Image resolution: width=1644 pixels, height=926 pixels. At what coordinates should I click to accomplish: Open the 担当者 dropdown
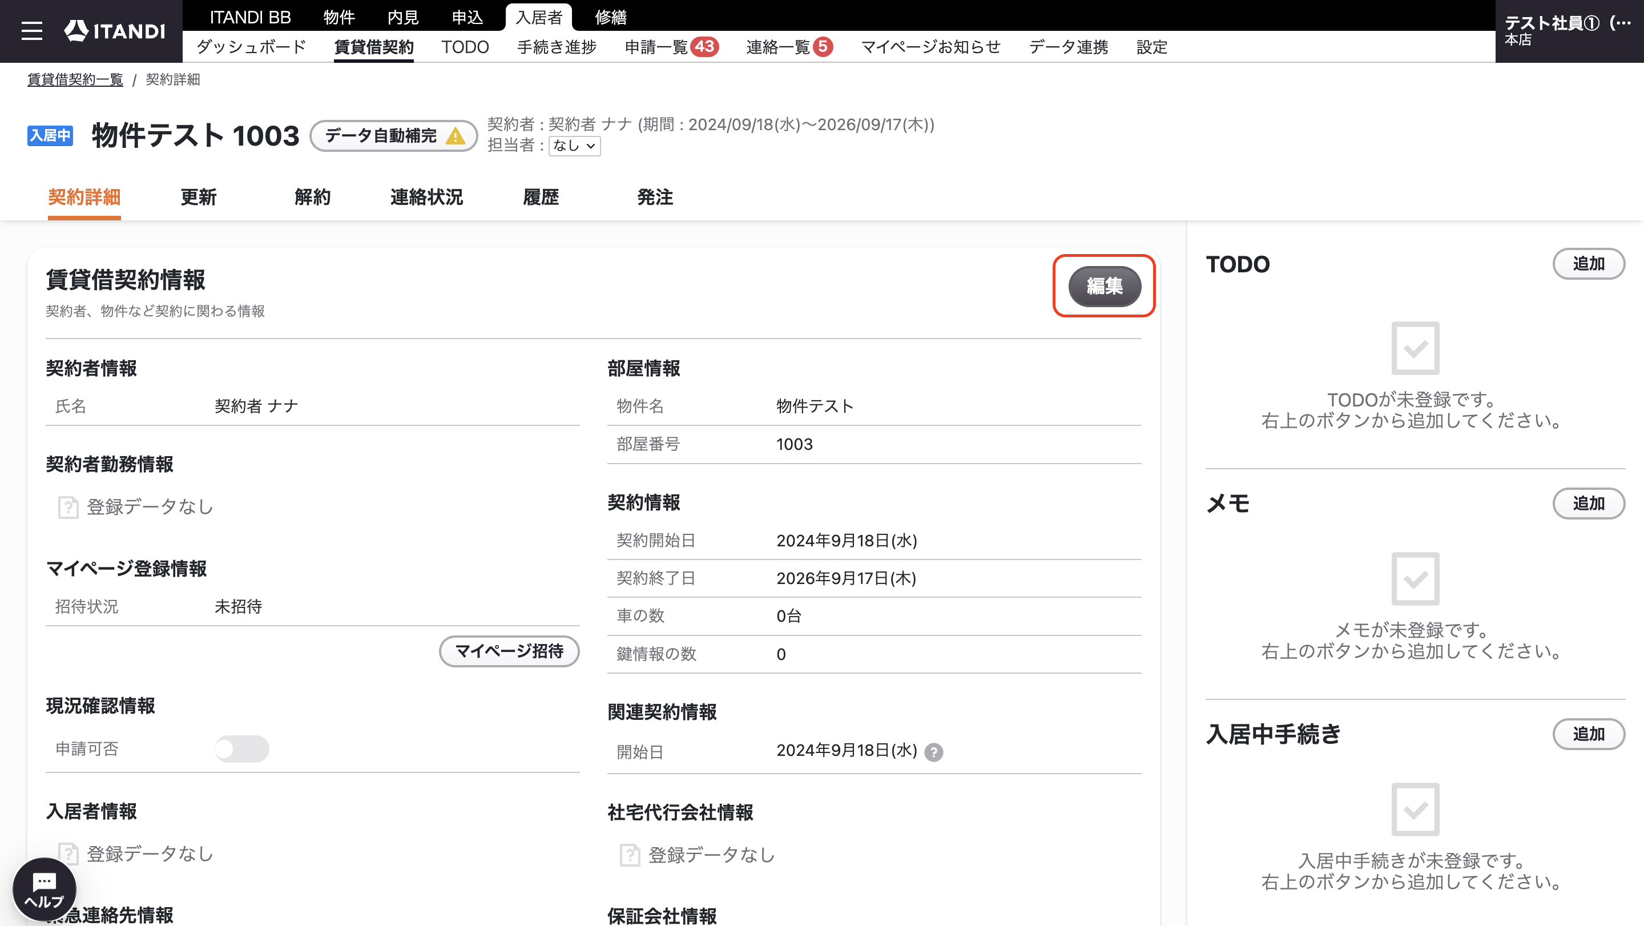click(574, 146)
